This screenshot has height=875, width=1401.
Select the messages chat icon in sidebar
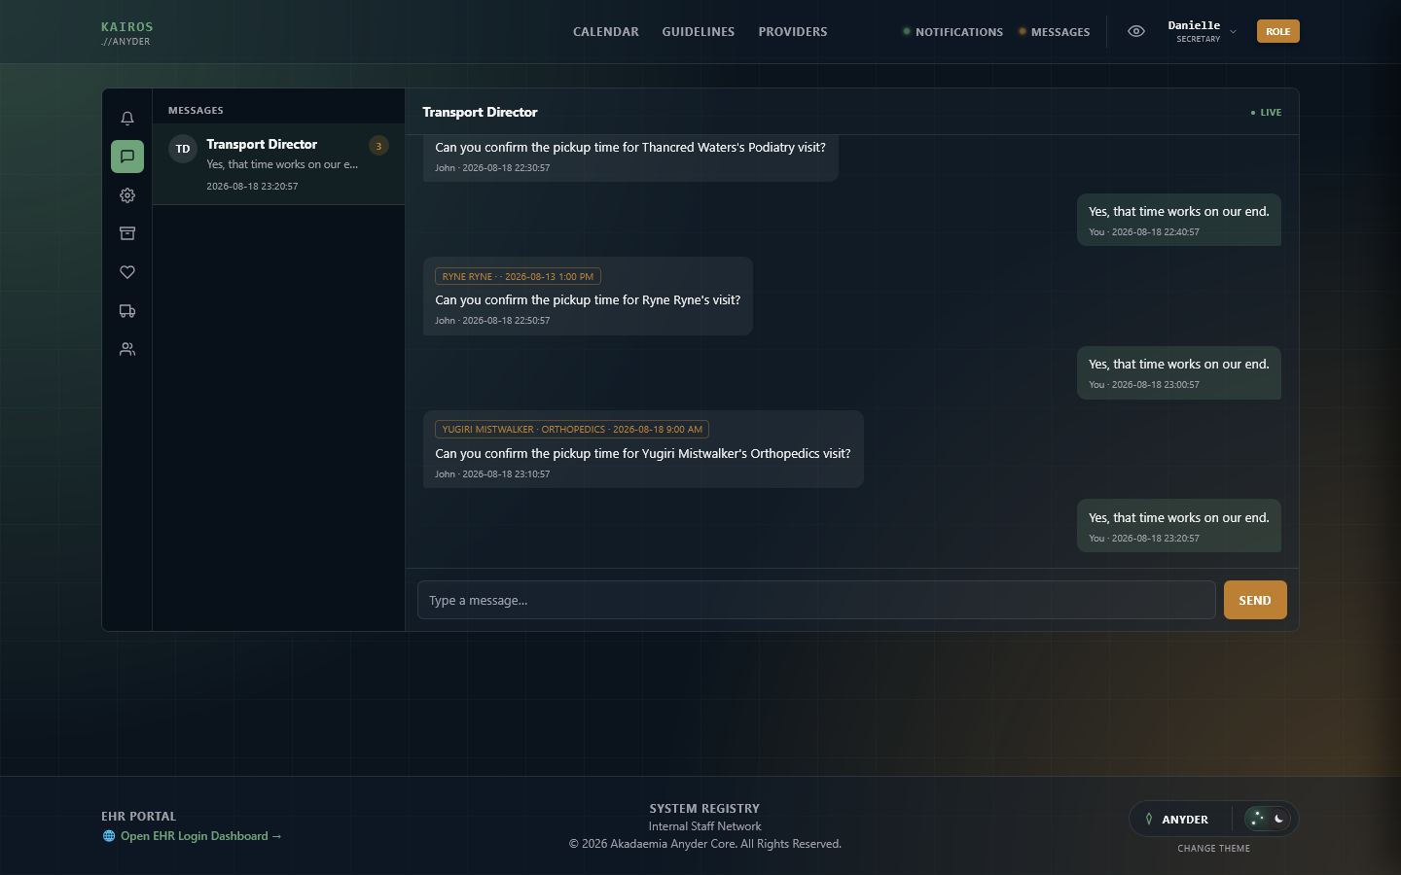tap(127, 157)
